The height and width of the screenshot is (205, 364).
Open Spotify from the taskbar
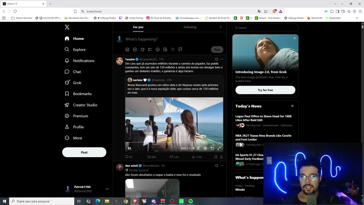click(191, 201)
